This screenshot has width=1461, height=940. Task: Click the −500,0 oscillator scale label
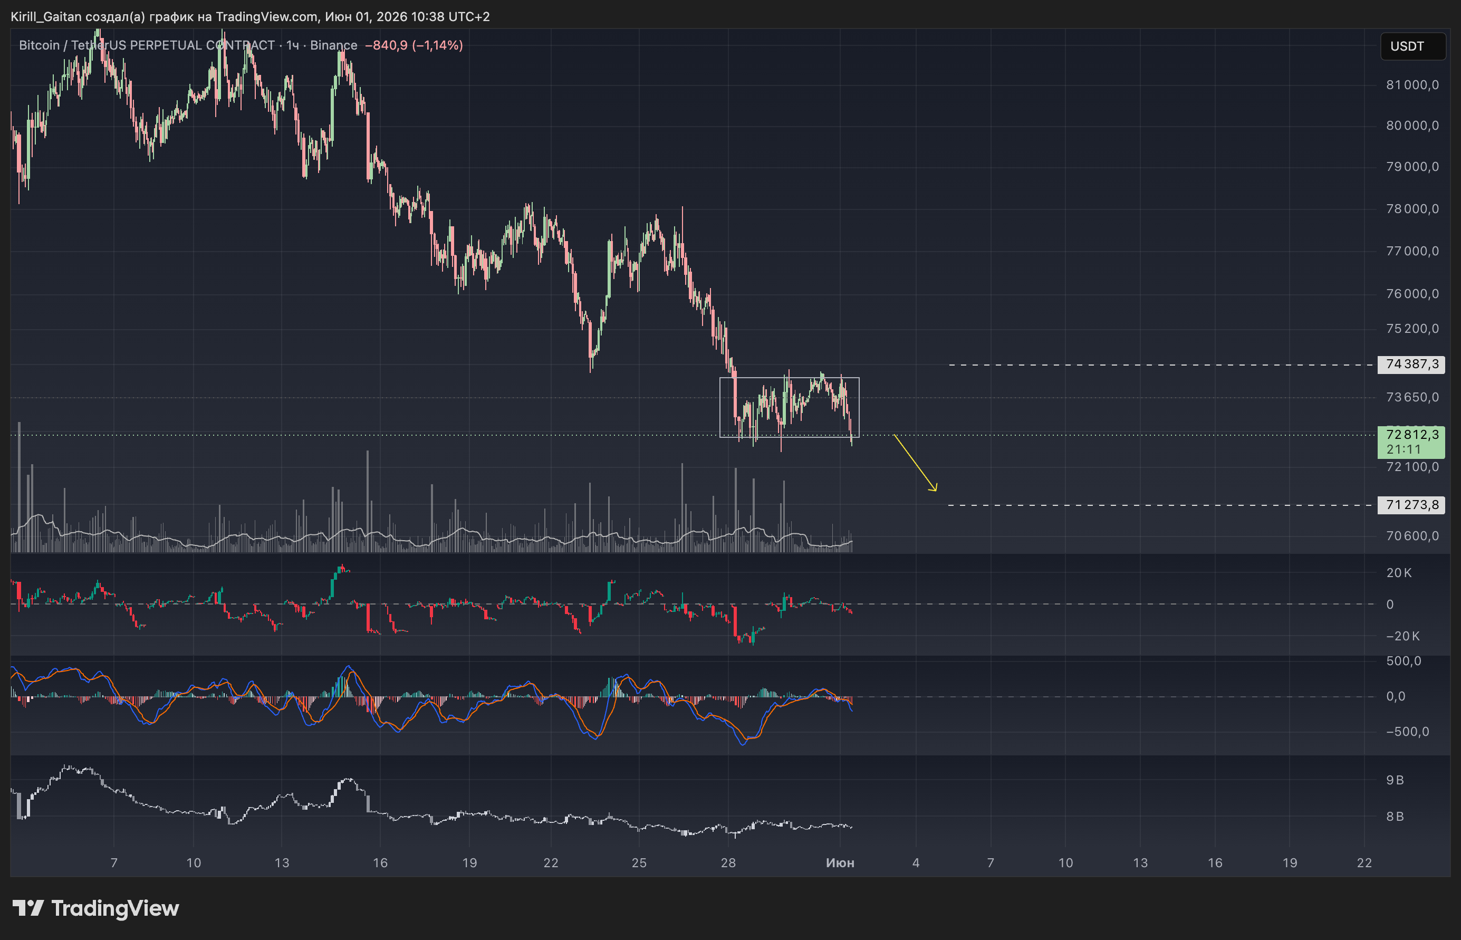click(1407, 732)
